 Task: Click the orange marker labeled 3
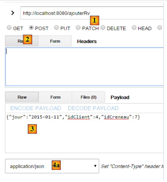(x=32, y=129)
